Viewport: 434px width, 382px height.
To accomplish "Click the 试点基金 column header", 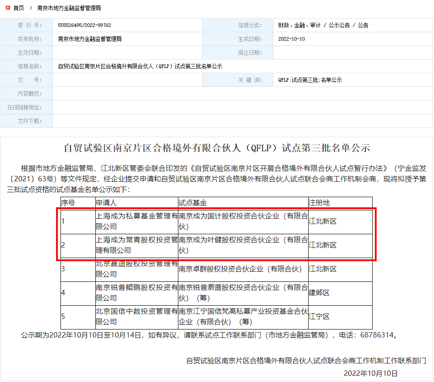I will [192, 203].
